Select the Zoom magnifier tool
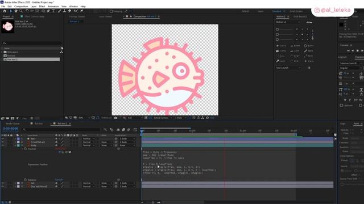364x204 pixels. point(21,11)
